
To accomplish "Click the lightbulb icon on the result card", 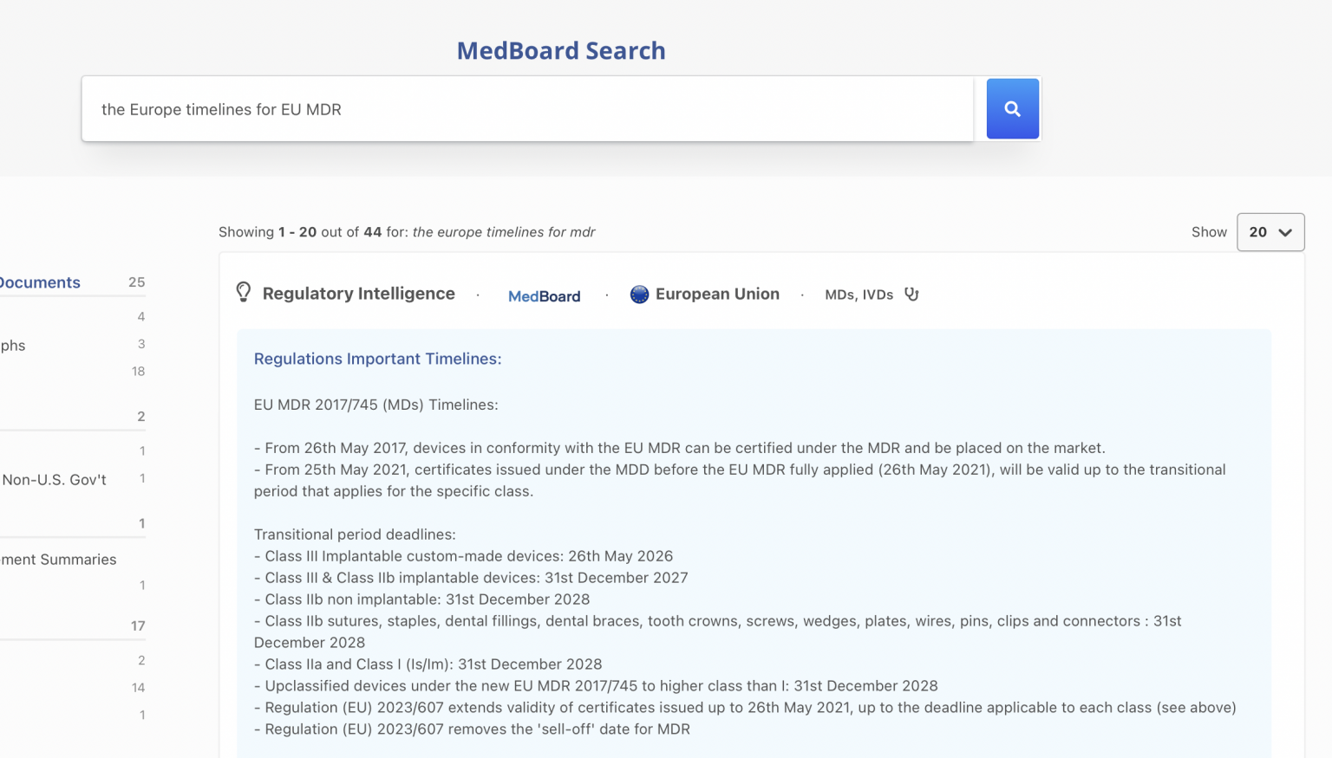I will pyautogui.click(x=243, y=293).
